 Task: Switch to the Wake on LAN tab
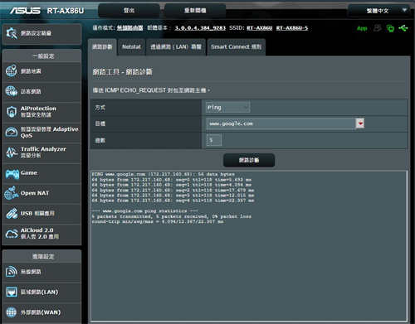pyautogui.click(x=176, y=47)
